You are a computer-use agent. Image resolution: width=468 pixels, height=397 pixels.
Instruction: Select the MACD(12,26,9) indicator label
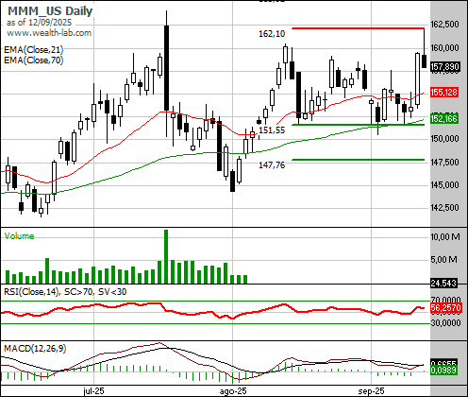[x=35, y=348]
